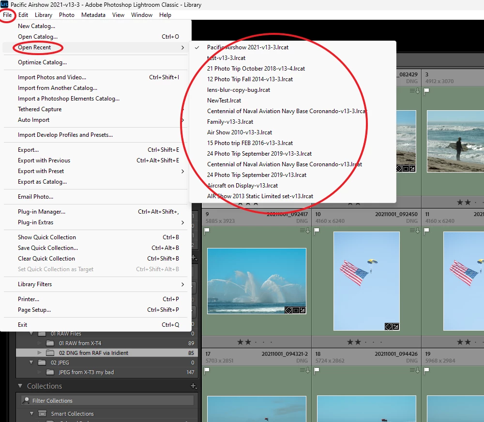Toggle flag on photo 3 cell
The image size is (484, 422).
(426, 91)
